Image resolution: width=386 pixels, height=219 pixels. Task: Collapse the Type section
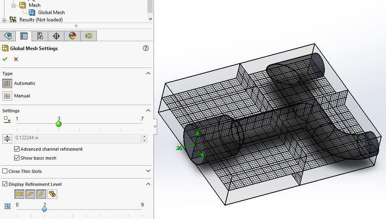148,74
